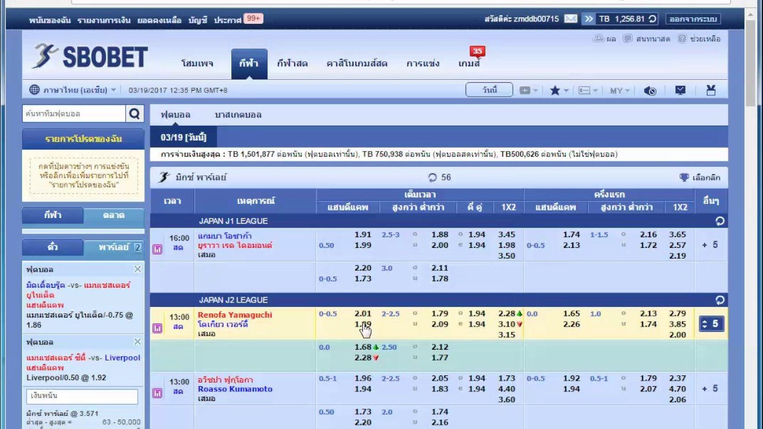The width and height of the screenshot is (763, 429).
Task: Refresh the JAPAN J1 LEAGUE section
Action: click(x=719, y=221)
